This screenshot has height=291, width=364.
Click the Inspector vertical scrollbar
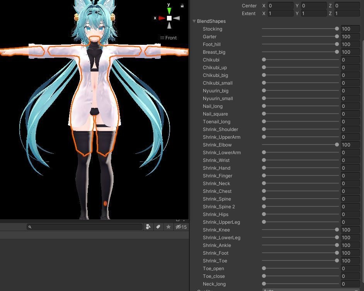(362, 163)
